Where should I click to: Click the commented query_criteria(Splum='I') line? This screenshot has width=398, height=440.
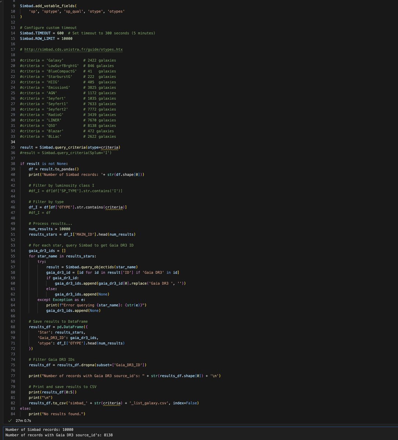click(66, 153)
